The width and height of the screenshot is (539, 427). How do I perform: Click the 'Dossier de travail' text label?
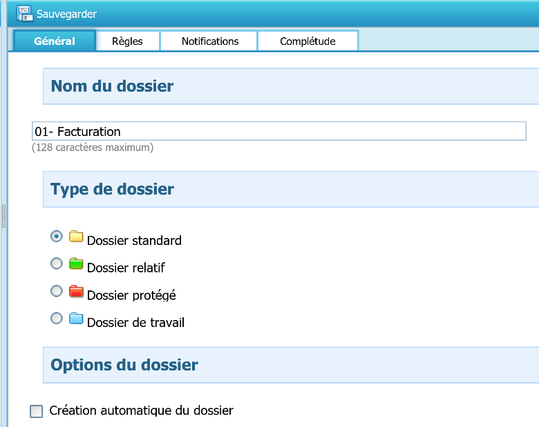coord(135,322)
